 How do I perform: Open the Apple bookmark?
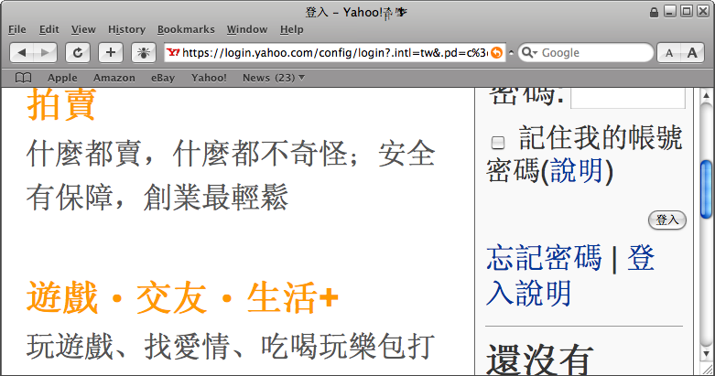tap(62, 78)
